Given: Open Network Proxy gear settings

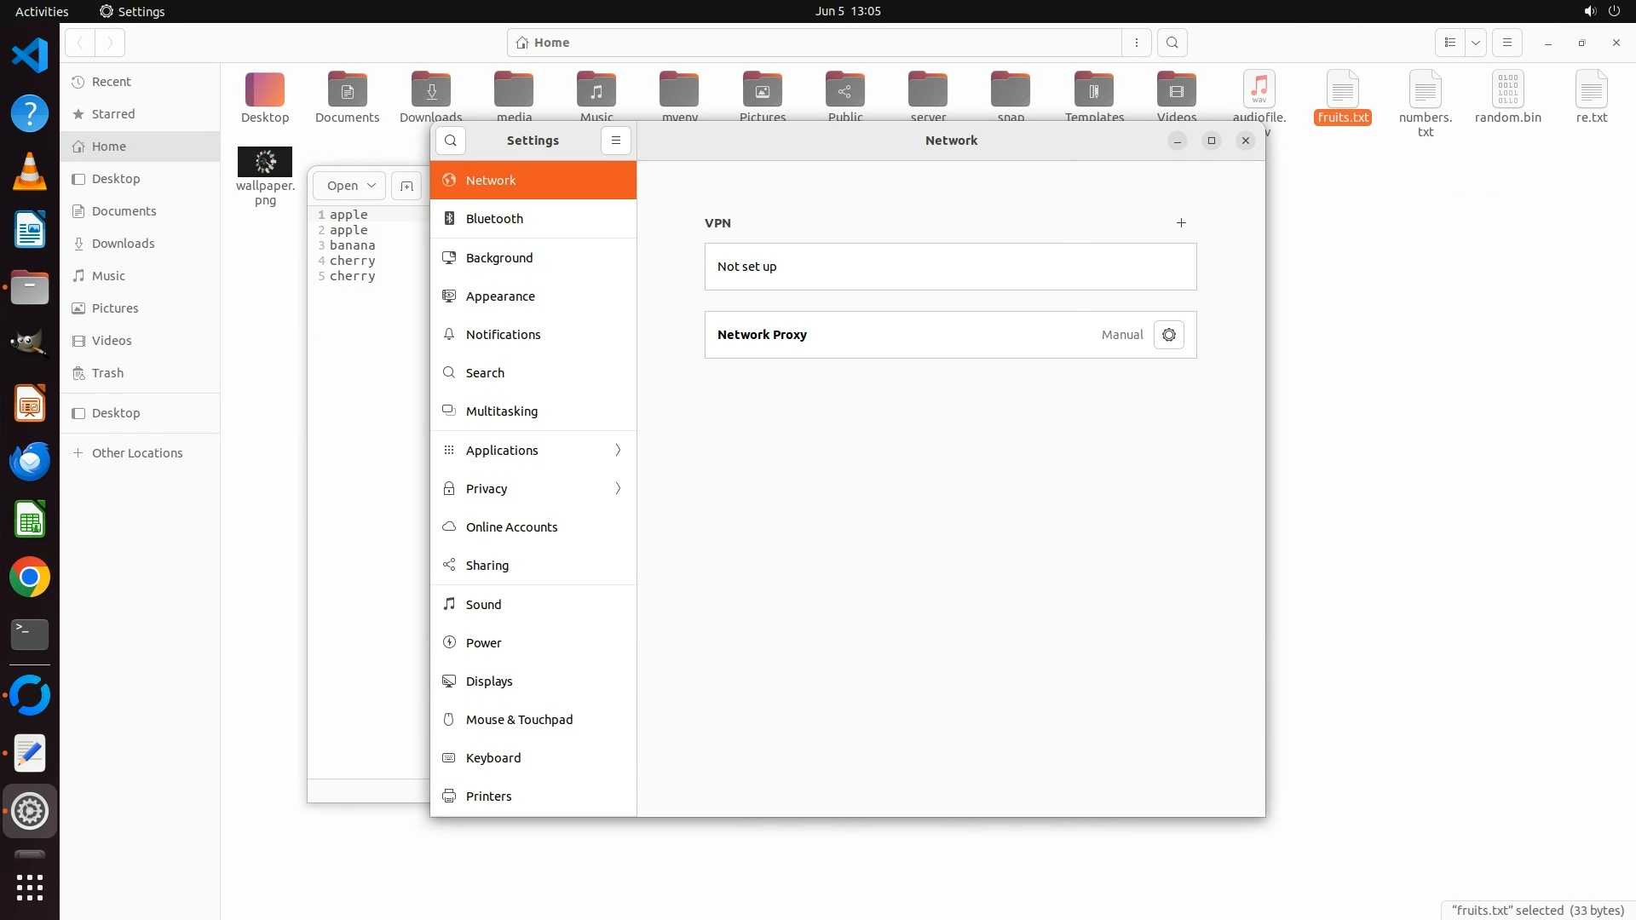Looking at the screenshot, I should coord(1168,335).
